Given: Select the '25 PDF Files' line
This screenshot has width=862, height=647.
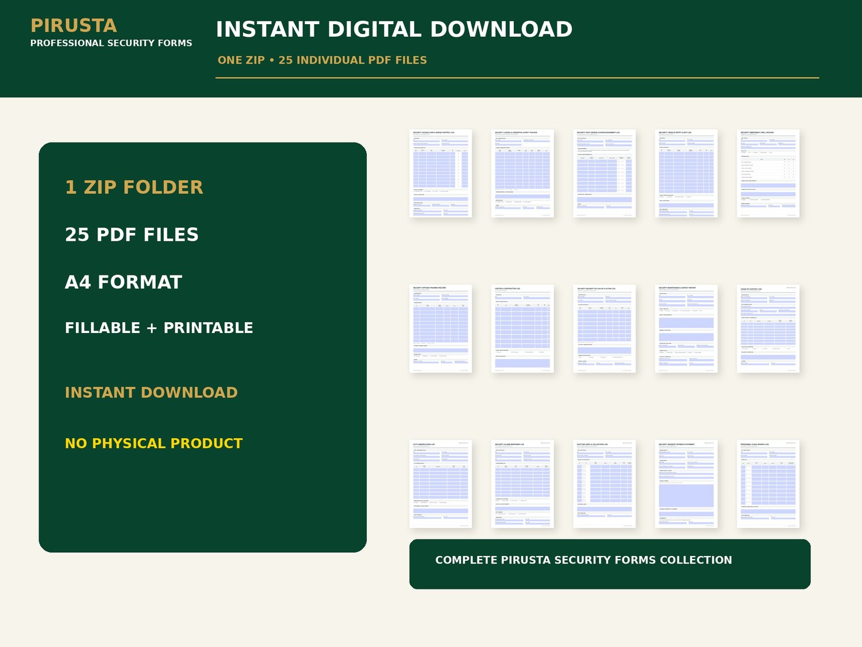Looking at the screenshot, I should [132, 235].
